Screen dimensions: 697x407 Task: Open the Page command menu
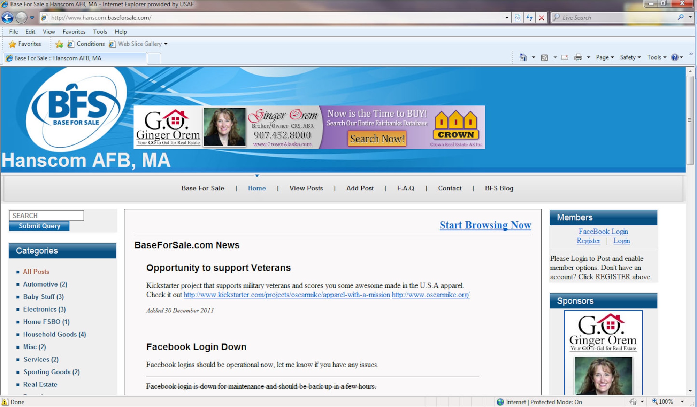(605, 57)
